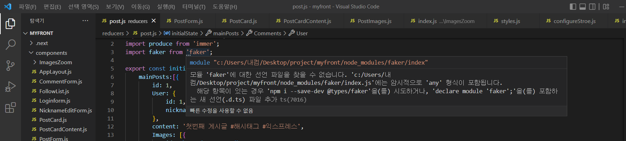Viewport: 626px width, 141px height.
Task: Open the 도움말(H) menu
Action: [225, 7]
